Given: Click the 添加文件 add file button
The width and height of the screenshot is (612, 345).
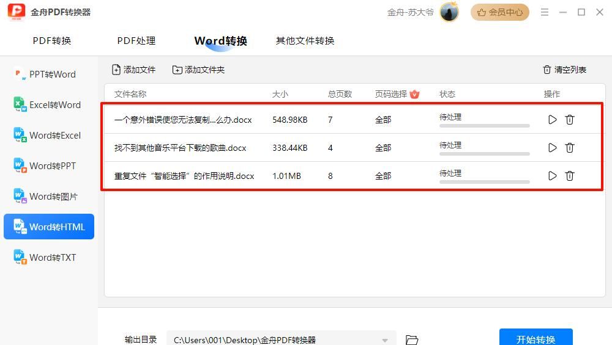Looking at the screenshot, I should point(133,70).
